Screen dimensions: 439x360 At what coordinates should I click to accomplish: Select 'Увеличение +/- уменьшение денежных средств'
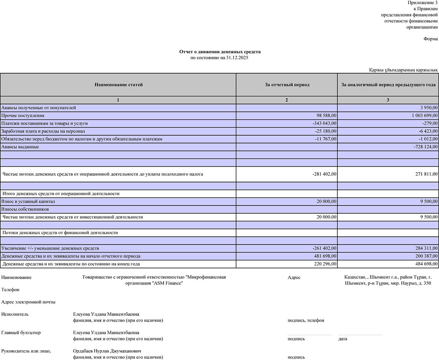pos(50,248)
